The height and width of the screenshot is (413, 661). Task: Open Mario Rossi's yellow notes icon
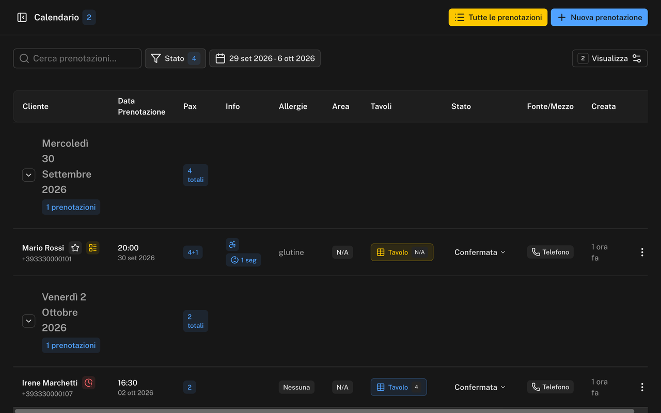[x=93, y=248]
